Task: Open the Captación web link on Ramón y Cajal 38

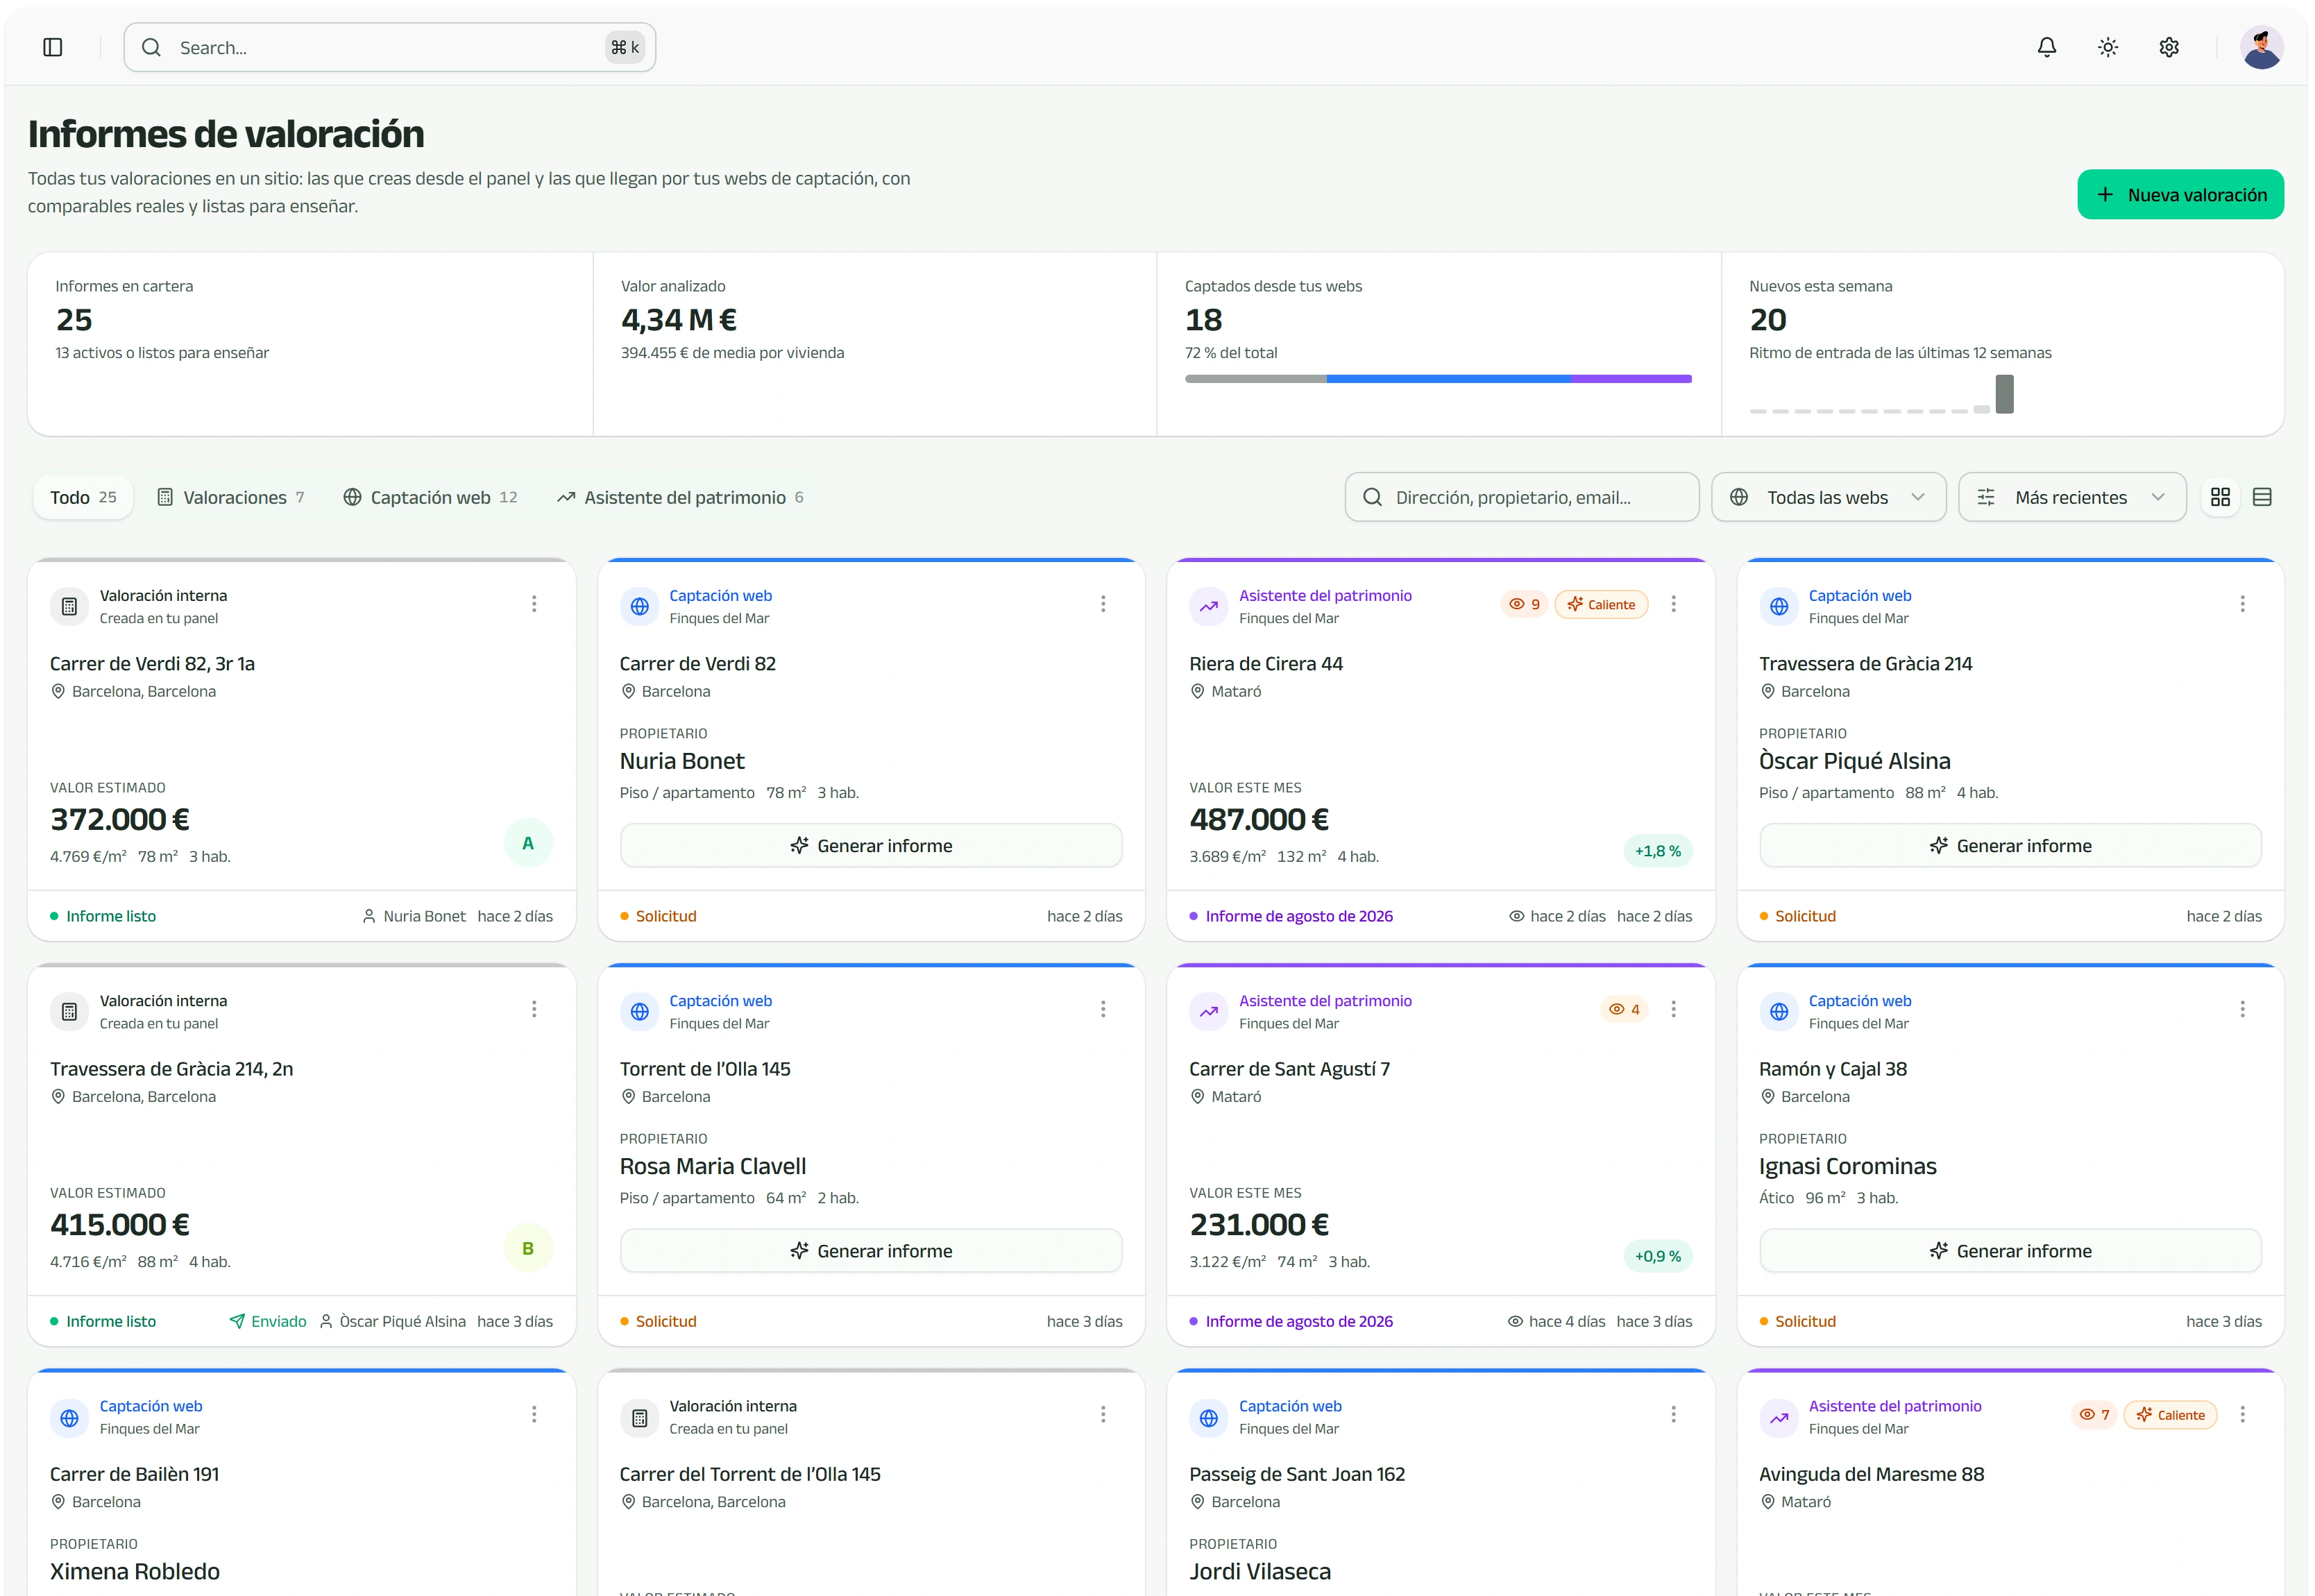Action: 1859,1000
